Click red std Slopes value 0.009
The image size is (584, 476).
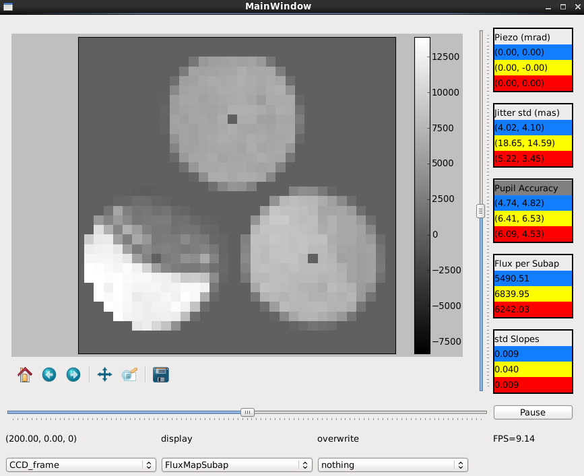(x=533, y=385)
